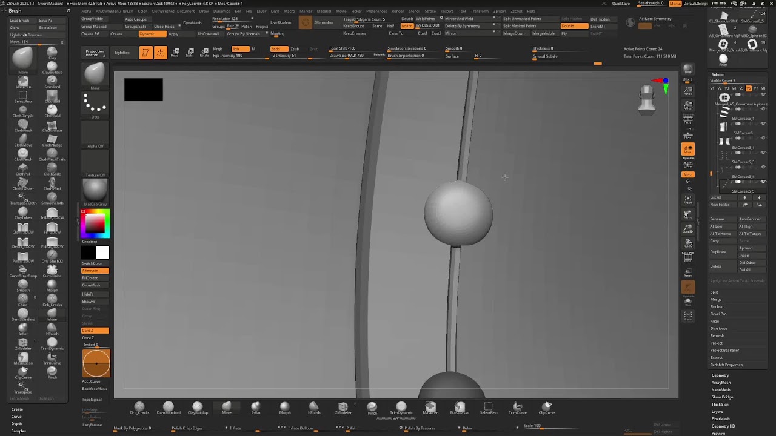Toggle the Alternate color option
776x436 pixels.
[x=95, y=271]
